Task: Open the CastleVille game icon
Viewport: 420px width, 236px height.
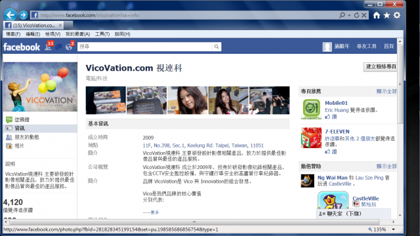Action: pyautogui.click(x=333, y=200)
